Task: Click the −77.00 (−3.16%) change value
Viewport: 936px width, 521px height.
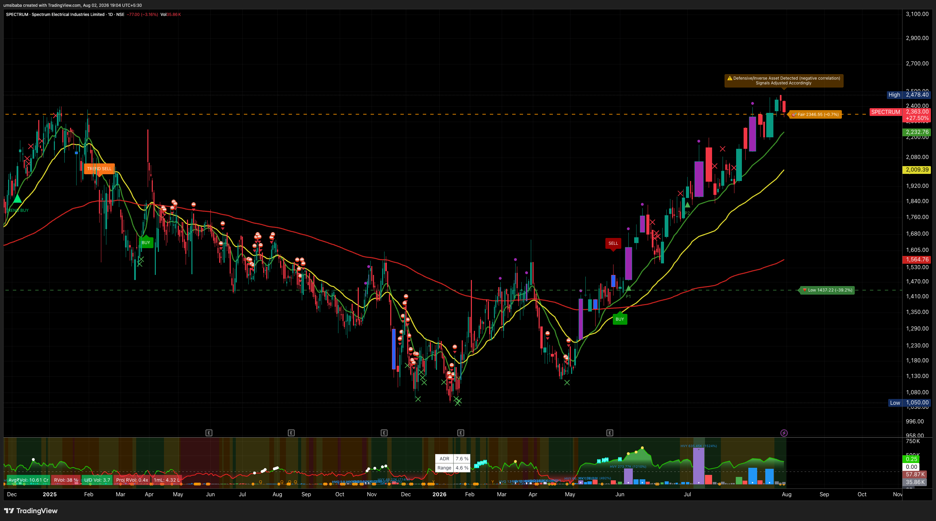Action: tap(142, 15)
